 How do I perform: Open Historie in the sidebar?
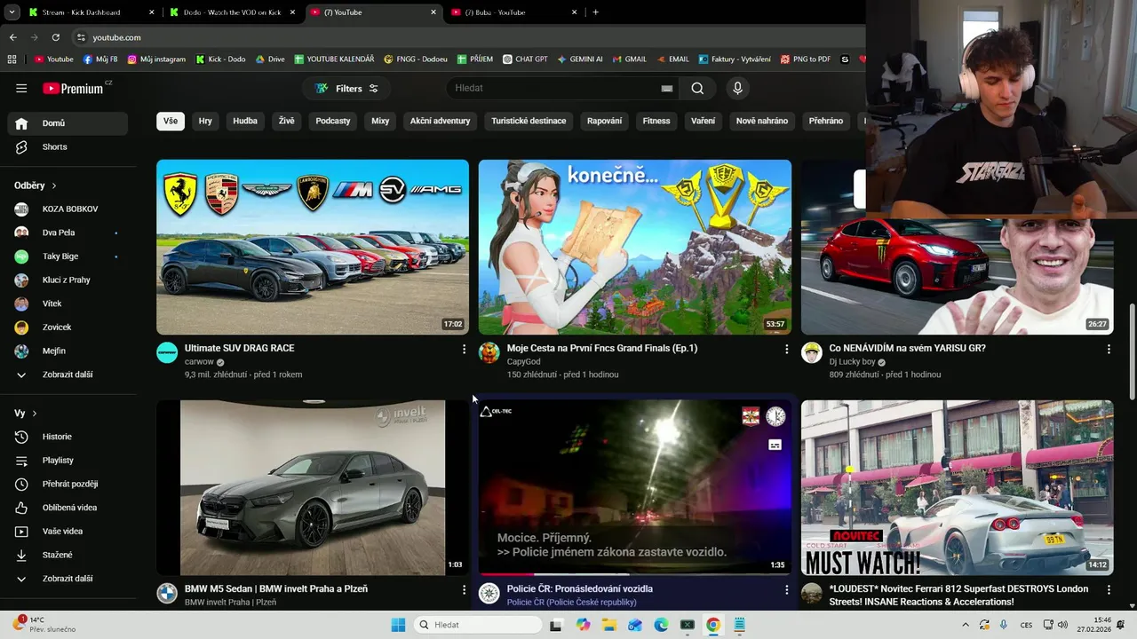(x=68, y=437)
